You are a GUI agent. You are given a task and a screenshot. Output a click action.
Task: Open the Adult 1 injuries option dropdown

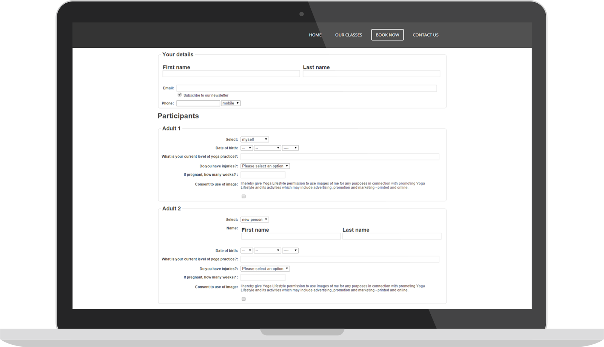pyautogui.click(x=265, y=166)
